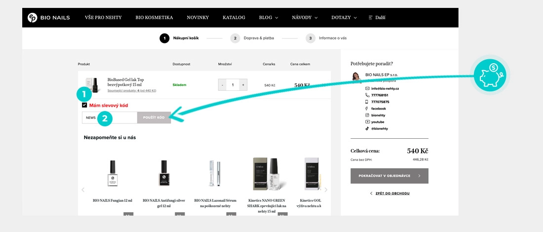Open youtube link
This screenshot has height=232, width=543.
click(378, 122)
